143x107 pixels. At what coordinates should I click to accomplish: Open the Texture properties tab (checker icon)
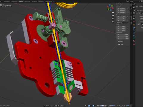(134, 45)
